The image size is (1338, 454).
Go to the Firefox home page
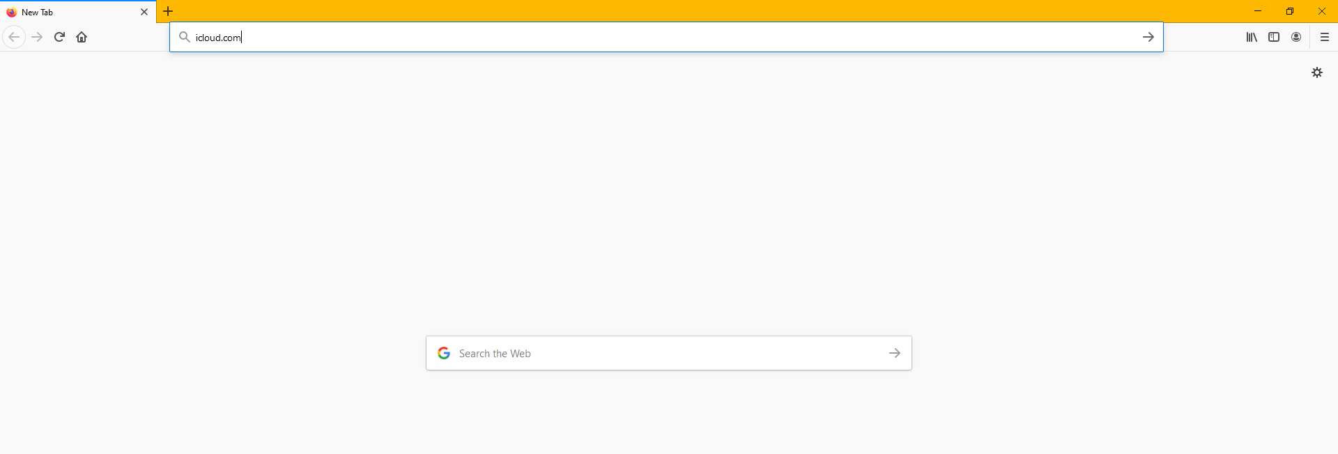(x=82, y=37)
